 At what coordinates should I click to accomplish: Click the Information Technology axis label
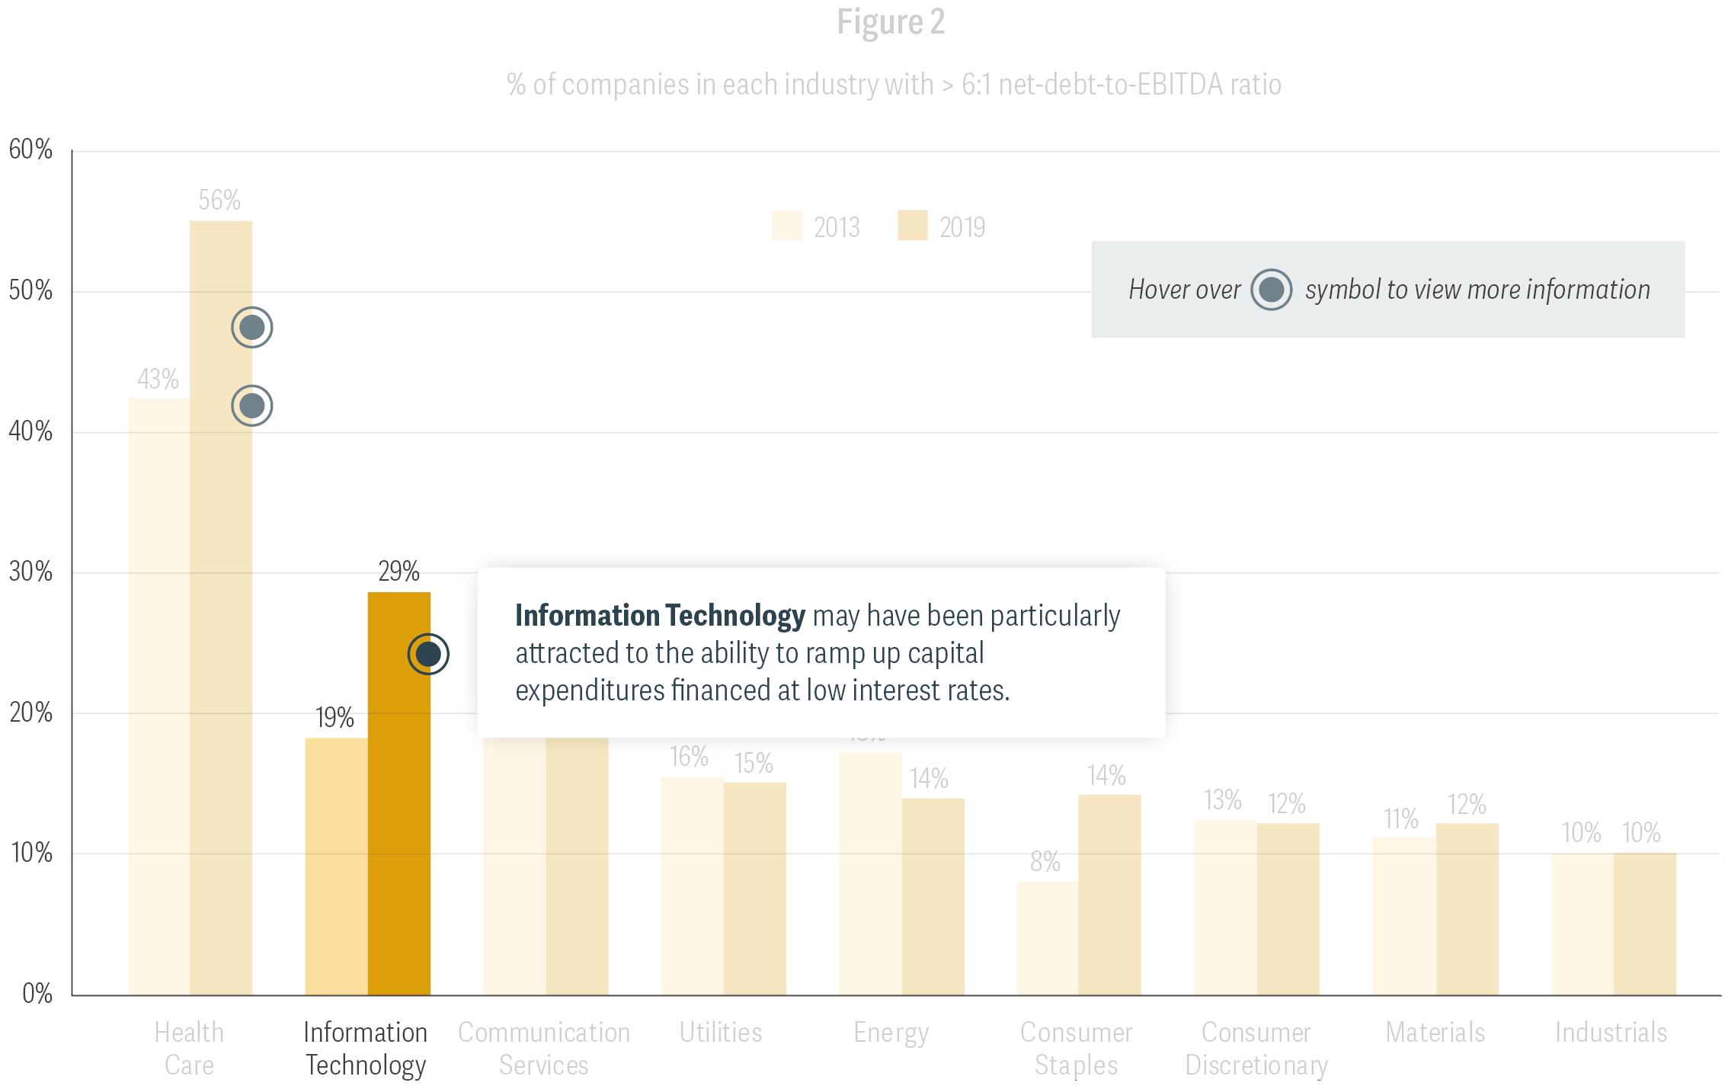pos(366,1048)
